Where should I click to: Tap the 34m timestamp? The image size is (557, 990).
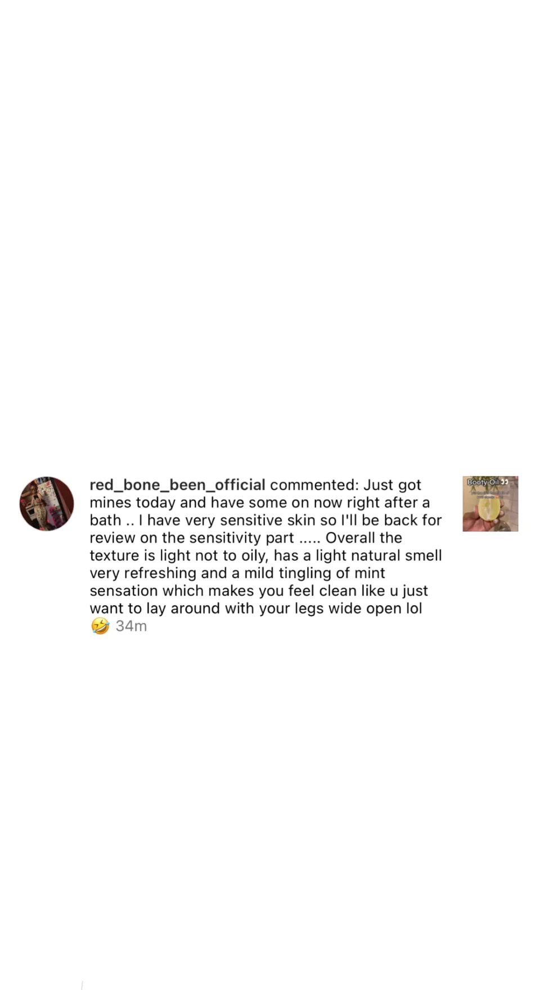pos(131,626)
